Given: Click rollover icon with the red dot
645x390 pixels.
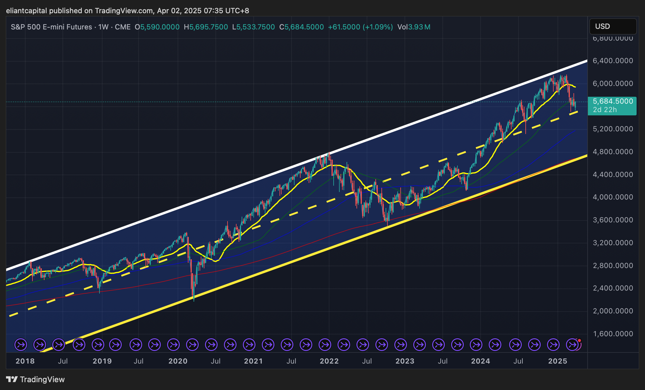Looking at the screenshot, I should point(573,345).
